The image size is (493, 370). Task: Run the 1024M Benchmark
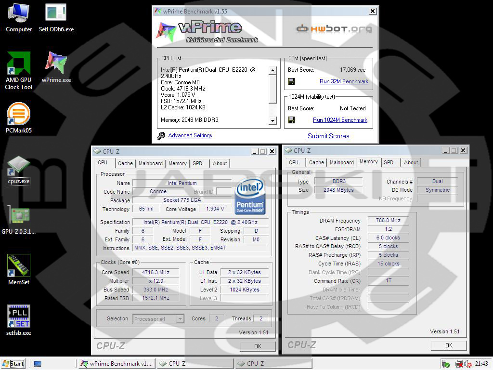(340, 120)
